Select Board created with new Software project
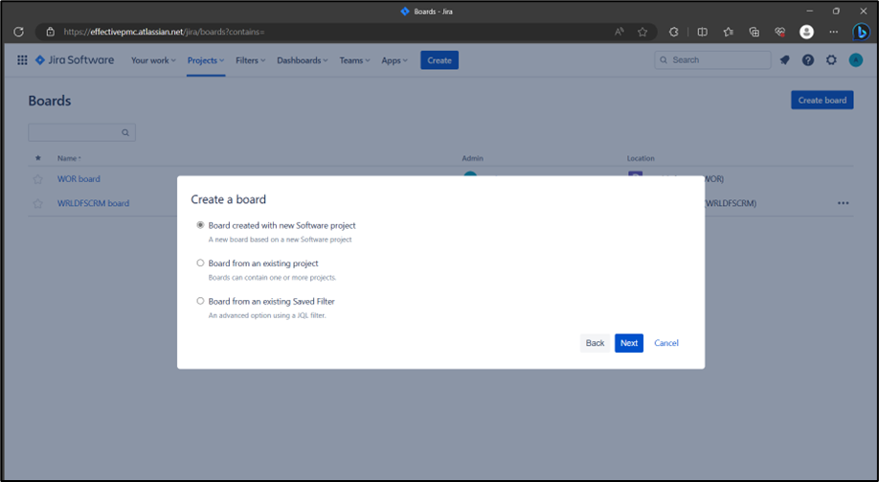The height and width of the screenshot is (482, 879). click(x=200, y=225)
